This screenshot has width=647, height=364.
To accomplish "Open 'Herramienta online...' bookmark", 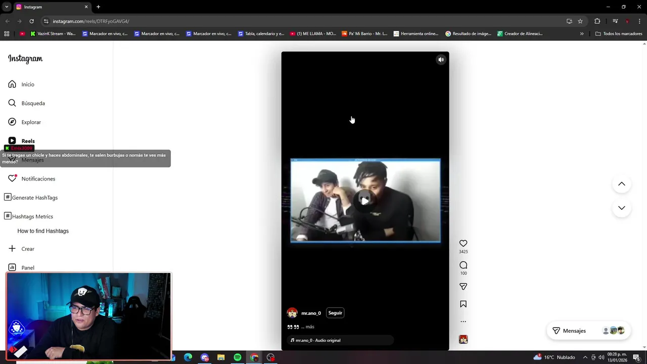I will [416, 34].
